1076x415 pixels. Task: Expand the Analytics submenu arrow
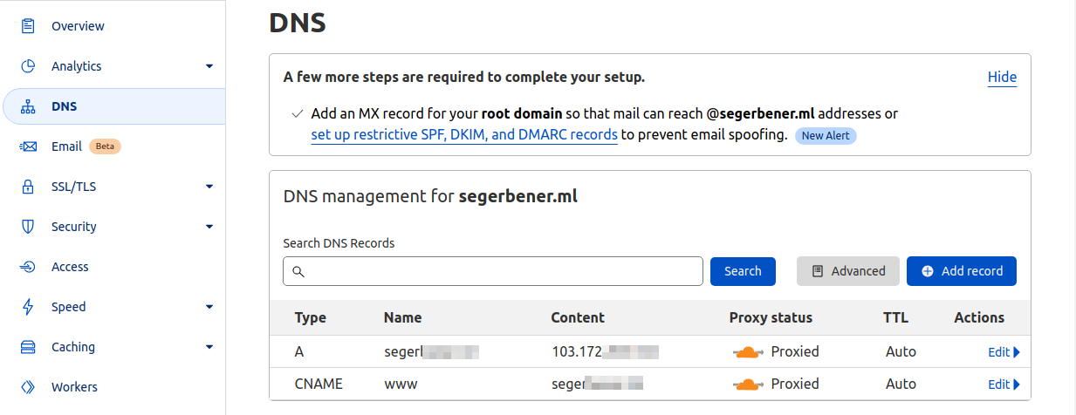pos(209,66)
